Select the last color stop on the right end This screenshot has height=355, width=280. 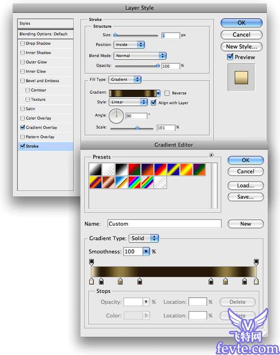point(256,281)
